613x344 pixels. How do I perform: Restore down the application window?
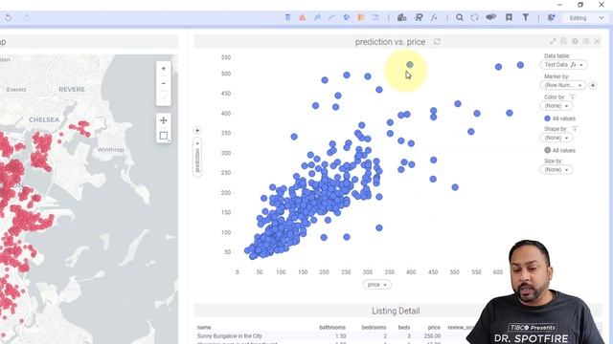pyautogui.click(x=580, y=5)
